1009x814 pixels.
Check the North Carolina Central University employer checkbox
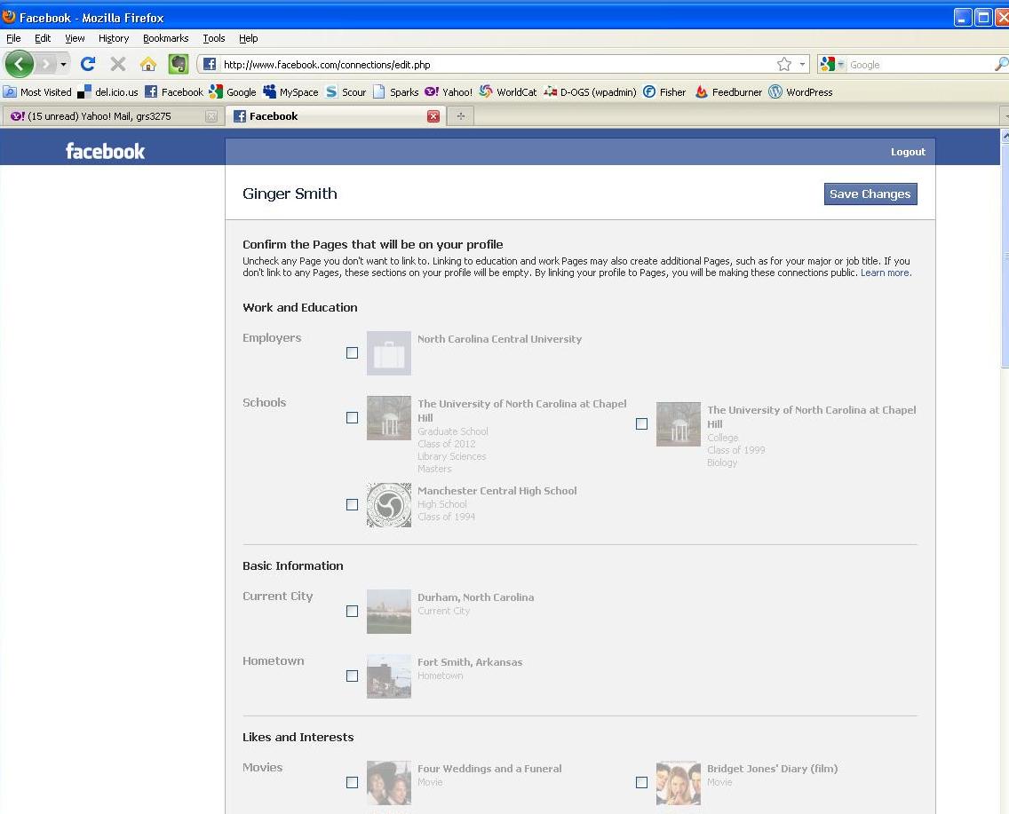[352, 352]
